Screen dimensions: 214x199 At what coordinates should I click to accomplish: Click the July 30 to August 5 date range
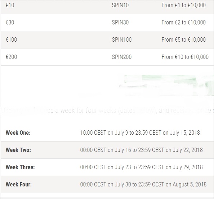click(x=143, y=184)
